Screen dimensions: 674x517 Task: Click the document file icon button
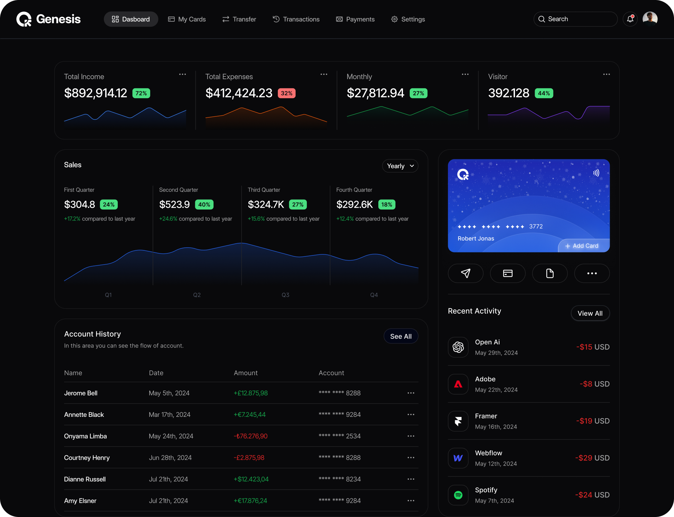pos(550,273)
